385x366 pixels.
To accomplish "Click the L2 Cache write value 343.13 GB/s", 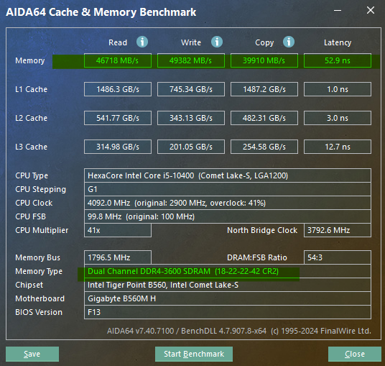I will (191, 118).
